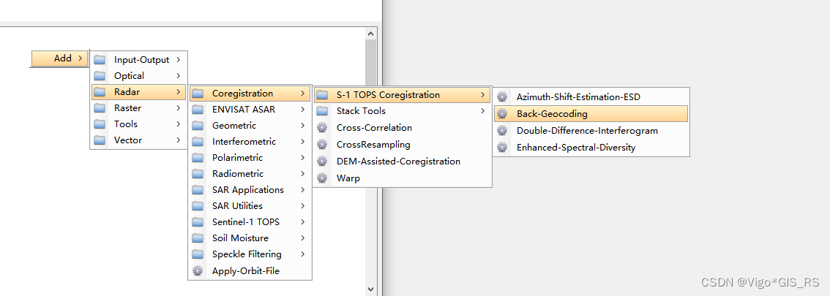
Task: Open the Interferometric submenu
Action: (x=250, y=142)
